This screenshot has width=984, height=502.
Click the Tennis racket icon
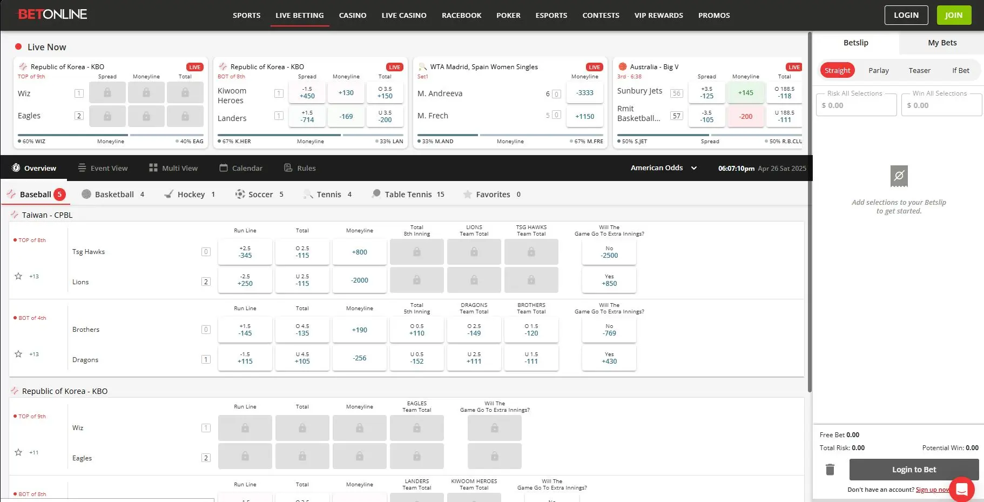[308, 194]
